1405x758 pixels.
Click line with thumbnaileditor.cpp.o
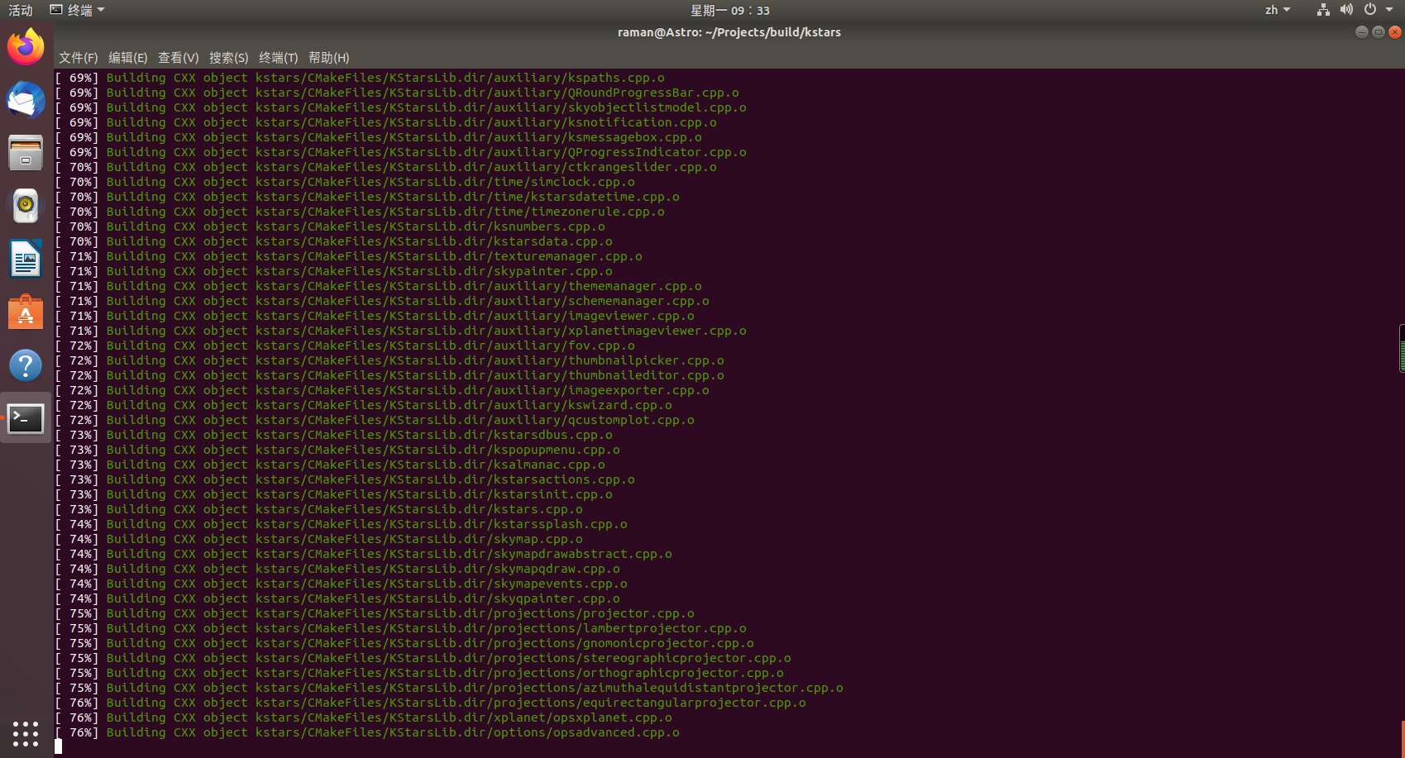389,375
